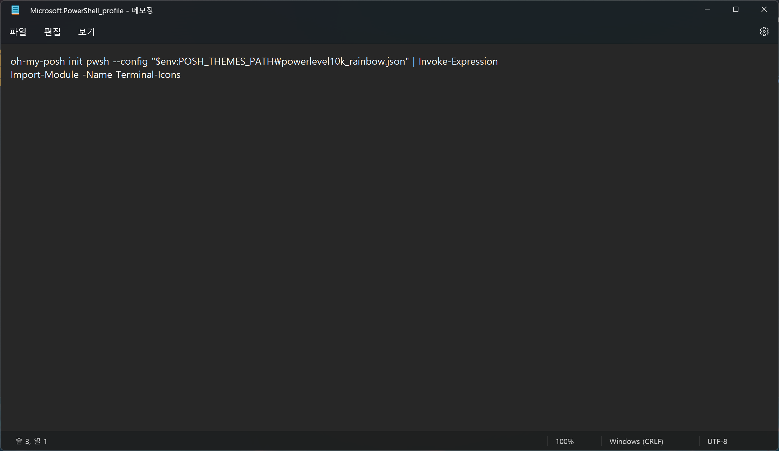This screenshot has height=451, width=779.
Task: Place cursor in the word Invoke-Expression
Action: [458, 61]
